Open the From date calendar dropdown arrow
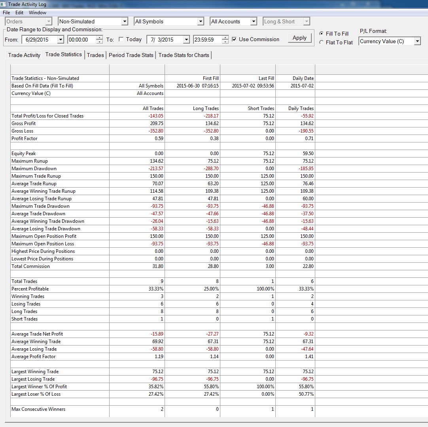The height and width of the screenshot is (427, 428). [61, 40]
